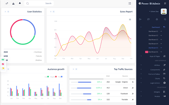169x105 pixels.
Task: Expand the User Statistics card to fullscreen
Action: click(8, 12)
